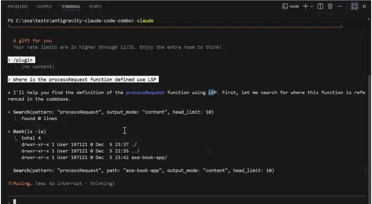Kill terminal using the trash icon
The image size is (372, 204).
click(x=330, y=6)
